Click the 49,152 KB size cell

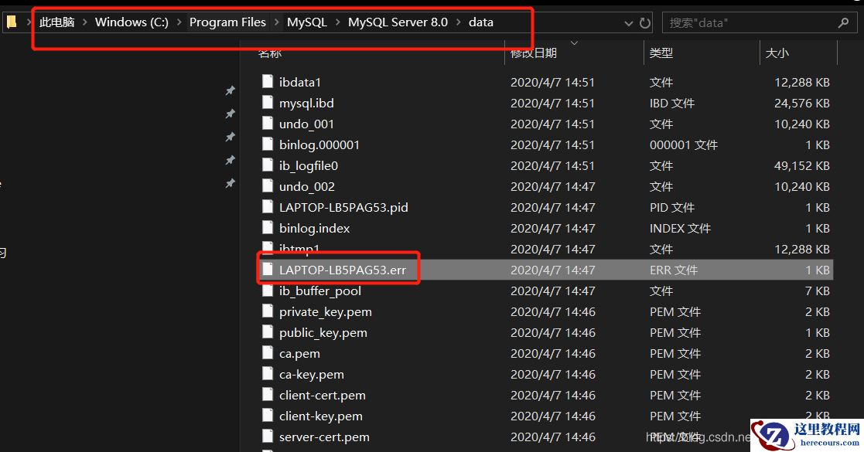[802, 165]
